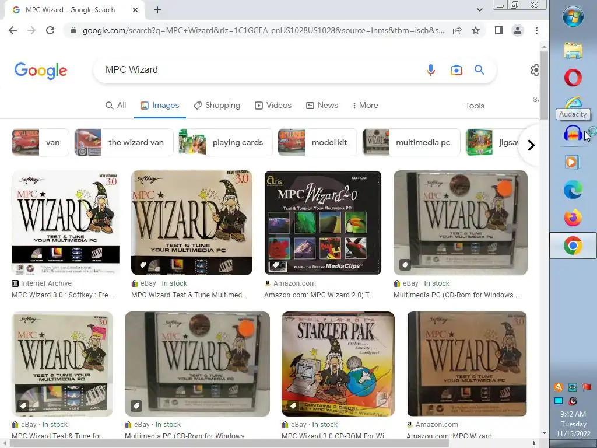Reload the current page
The height and width of the screenshot is (448, 597).
[x=50, y=30]
